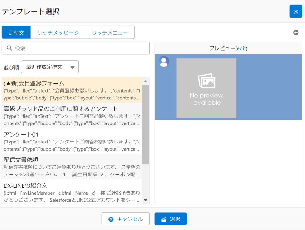
Task: Close the テンプレート選択 dialog with X
Action: tap(295, 11)
